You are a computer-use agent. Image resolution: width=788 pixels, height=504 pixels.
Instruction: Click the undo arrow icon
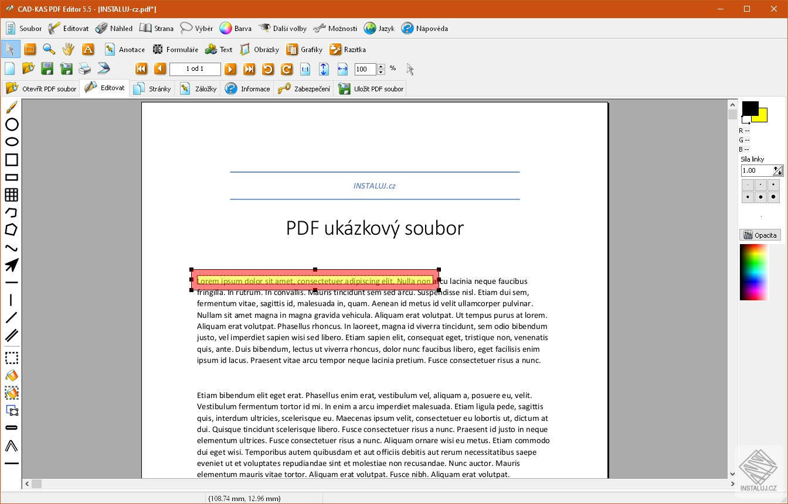(269, 69)
